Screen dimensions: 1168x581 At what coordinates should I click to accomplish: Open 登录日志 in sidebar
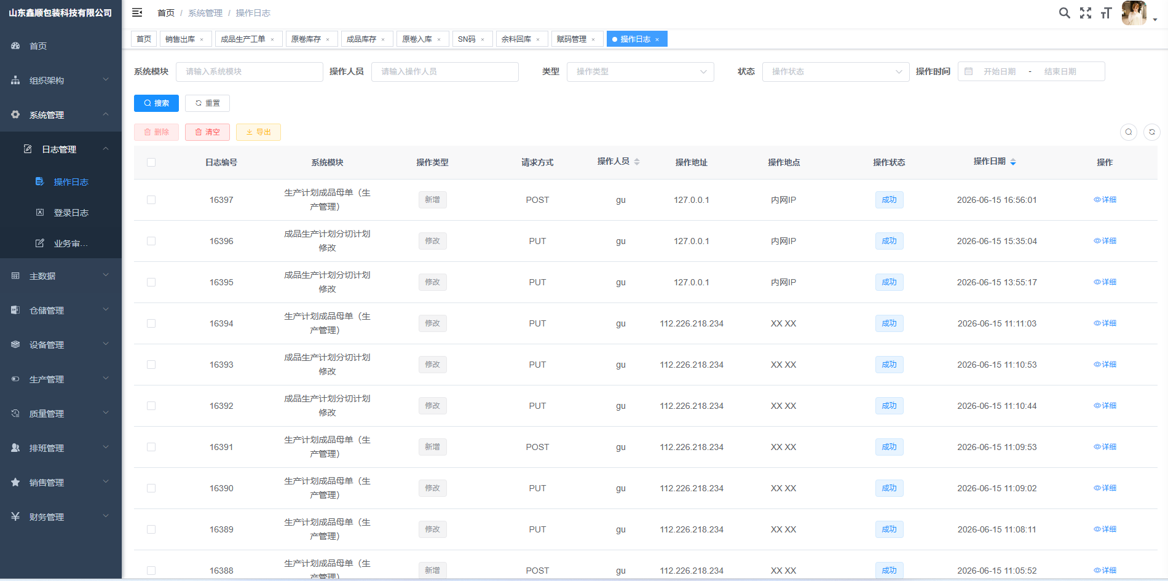tap(71, 213)
